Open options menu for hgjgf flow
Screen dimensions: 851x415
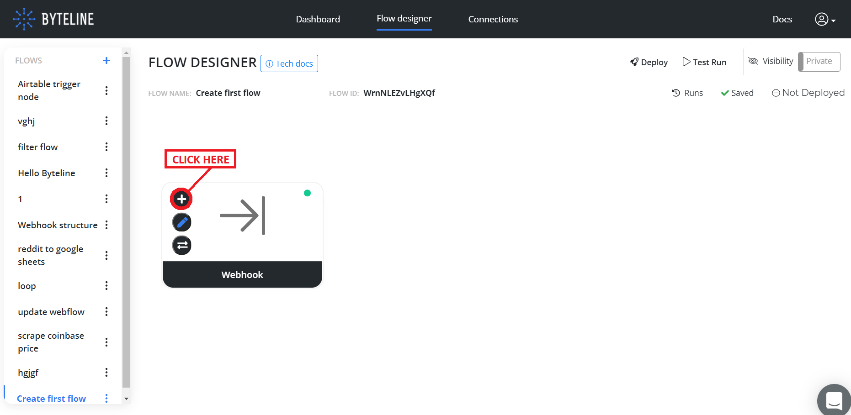tap(106, 373)
